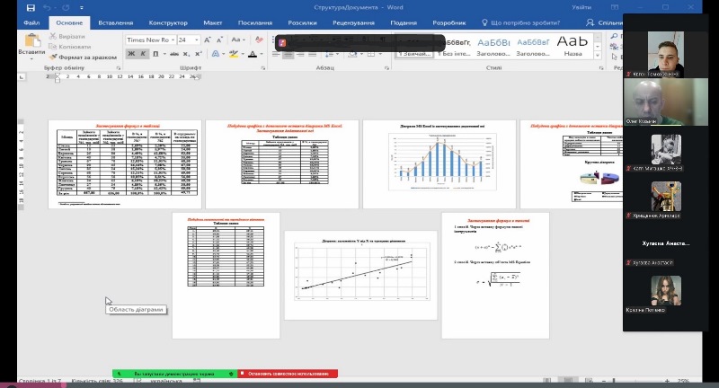Click the Увійти sign-in link
The image size is (719, 388).
[x=581, y=7]
